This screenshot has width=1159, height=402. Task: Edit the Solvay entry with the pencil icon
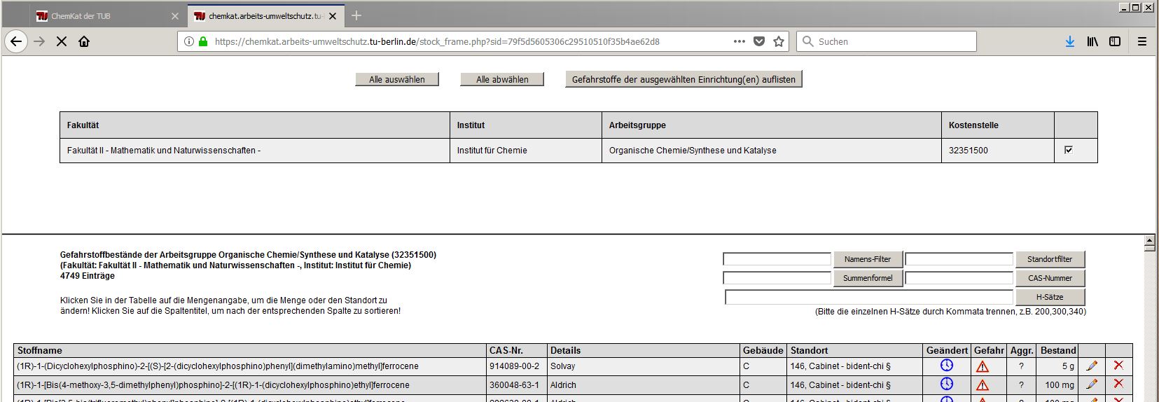(1091, 366)
